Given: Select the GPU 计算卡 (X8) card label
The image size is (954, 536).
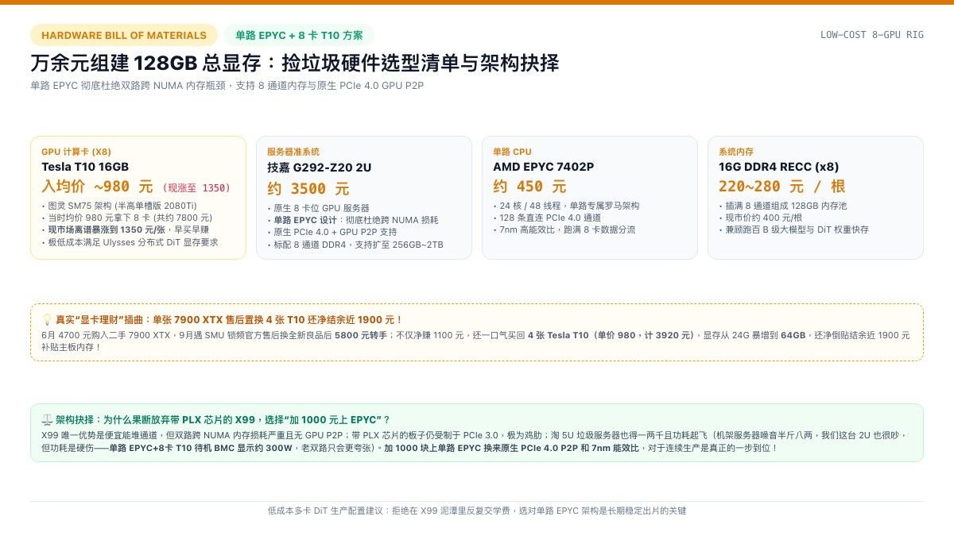Looking at the screenshot, I should (x=76, y=152).
